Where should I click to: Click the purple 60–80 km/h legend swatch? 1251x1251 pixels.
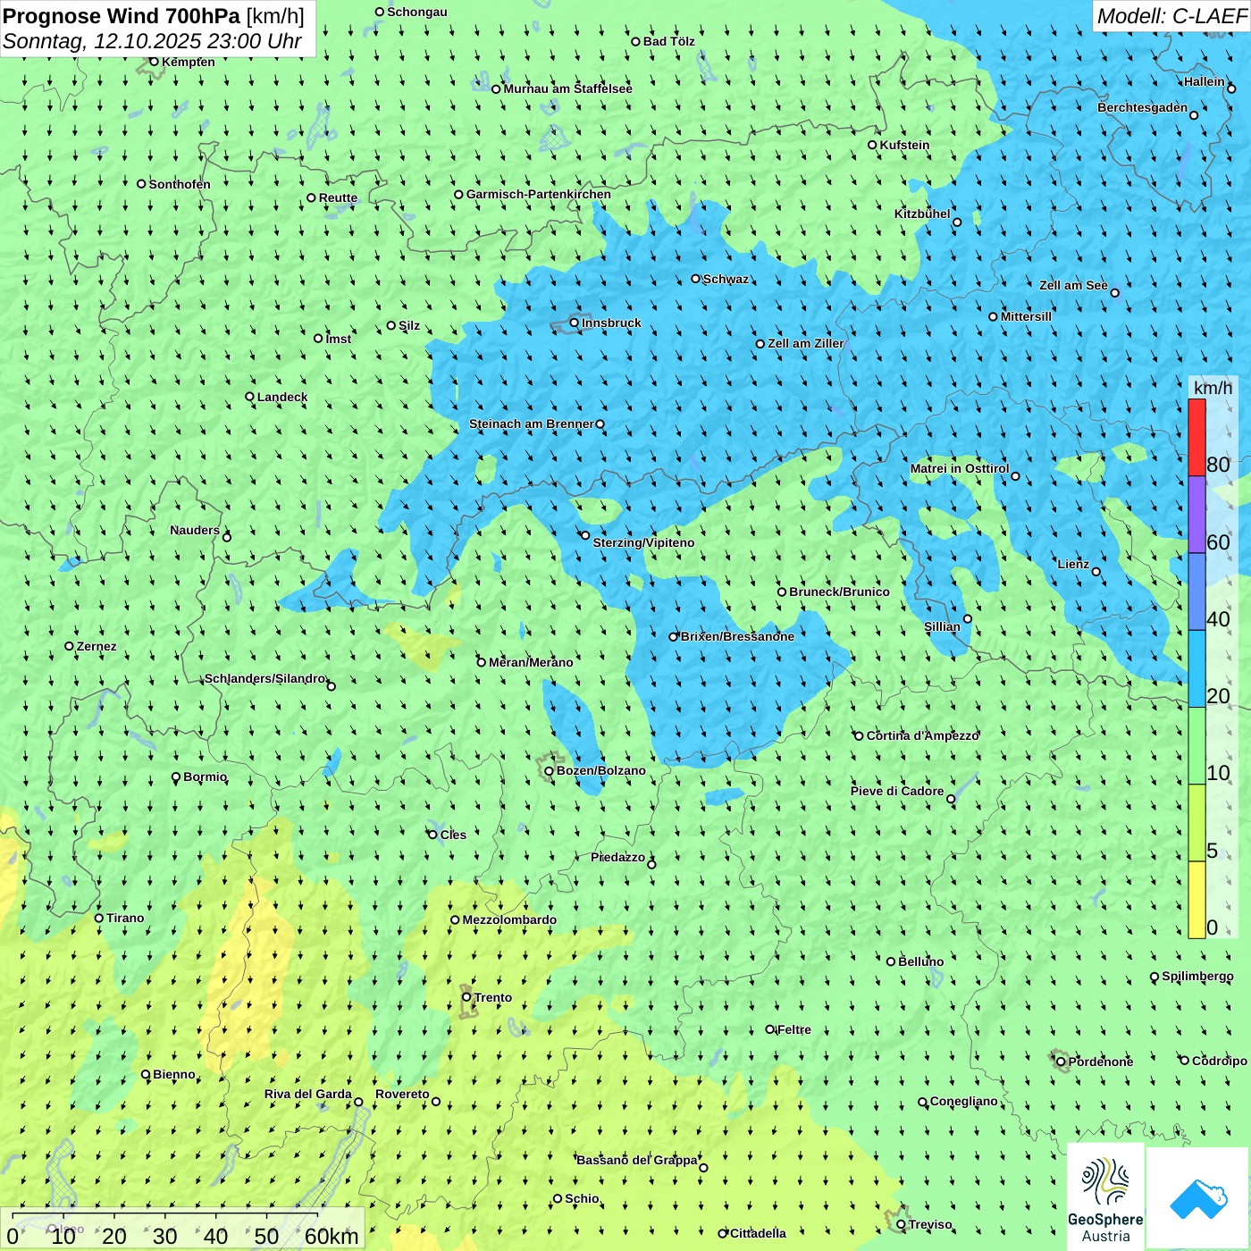[x=1196, y=515]
